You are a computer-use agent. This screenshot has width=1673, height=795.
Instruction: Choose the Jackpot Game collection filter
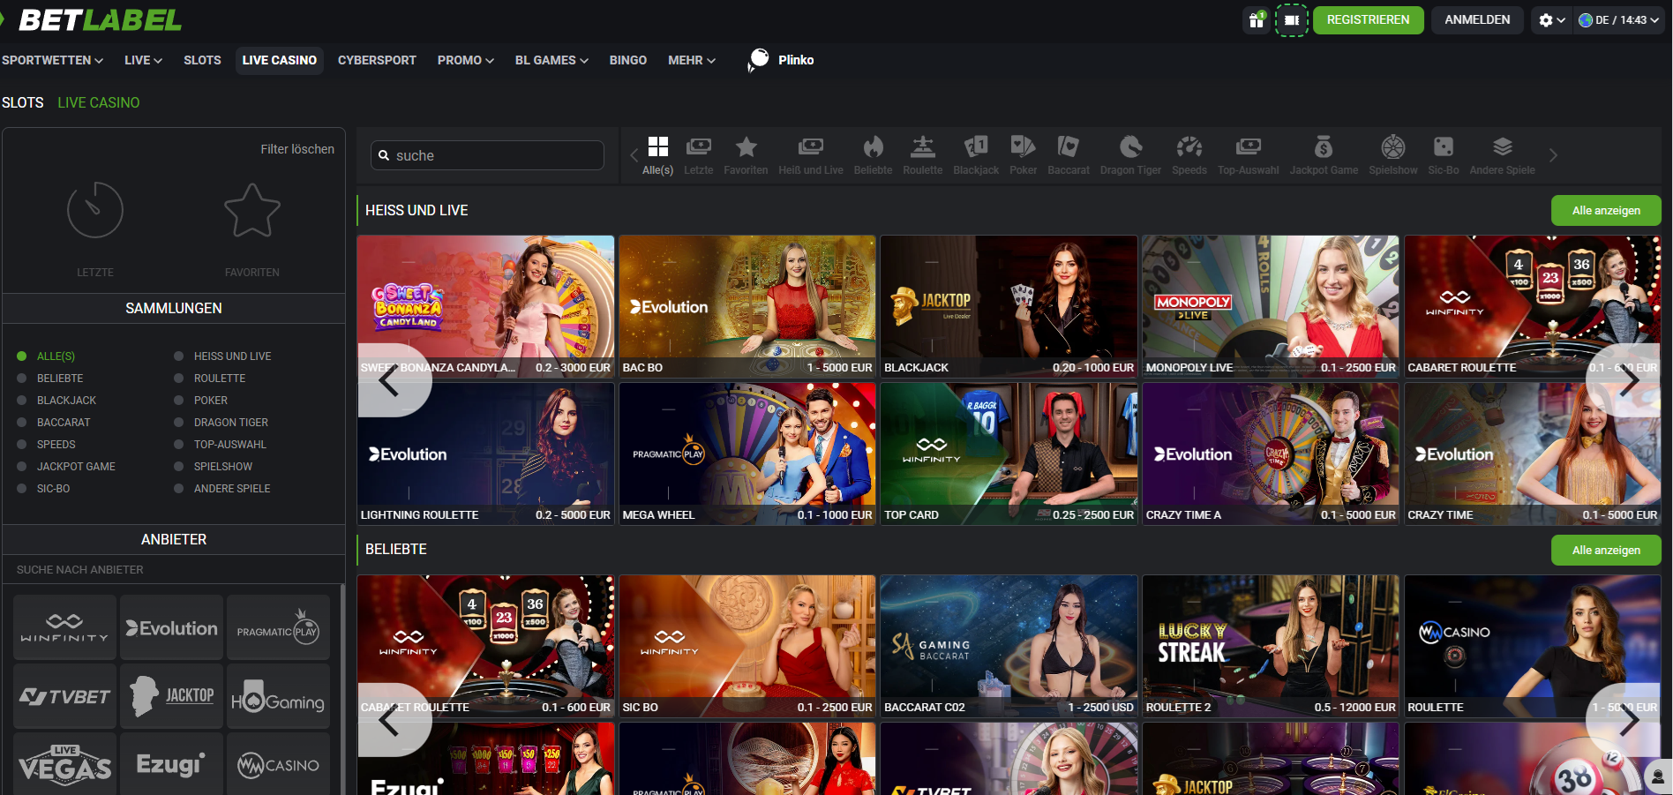(x=22, y=467)
